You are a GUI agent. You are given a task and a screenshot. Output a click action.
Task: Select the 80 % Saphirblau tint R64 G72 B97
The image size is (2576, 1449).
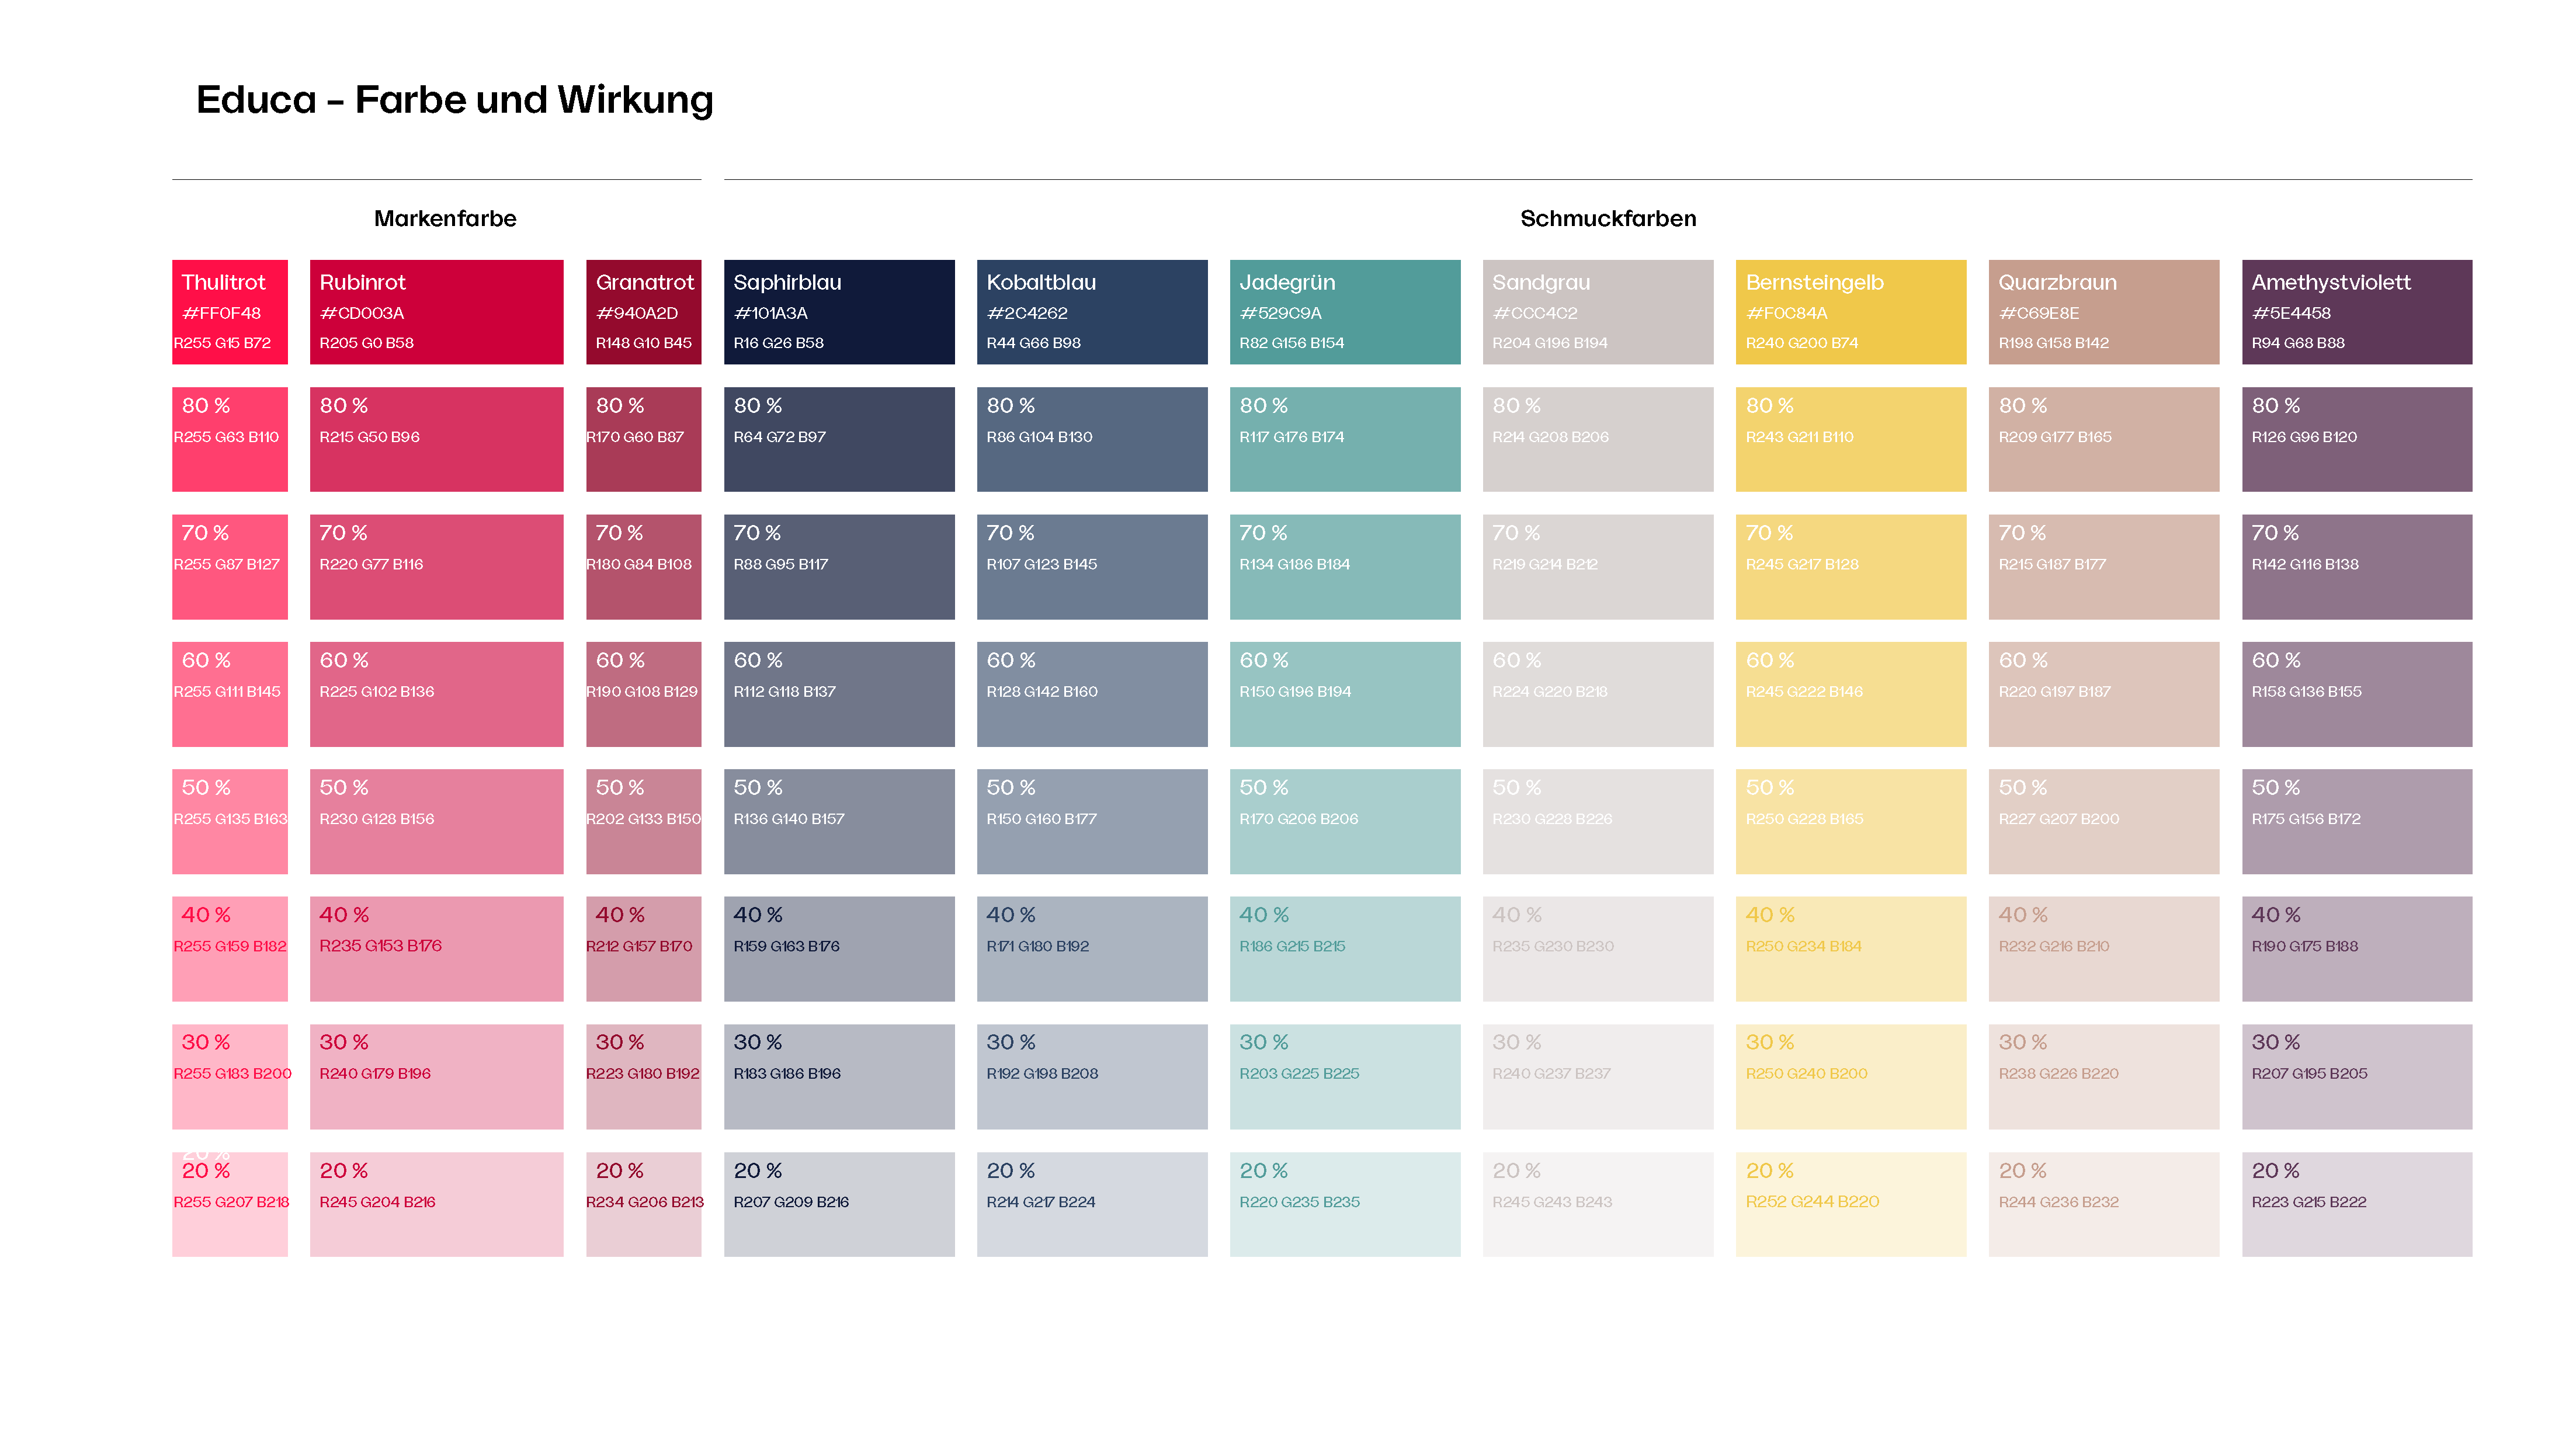[838, 439]
